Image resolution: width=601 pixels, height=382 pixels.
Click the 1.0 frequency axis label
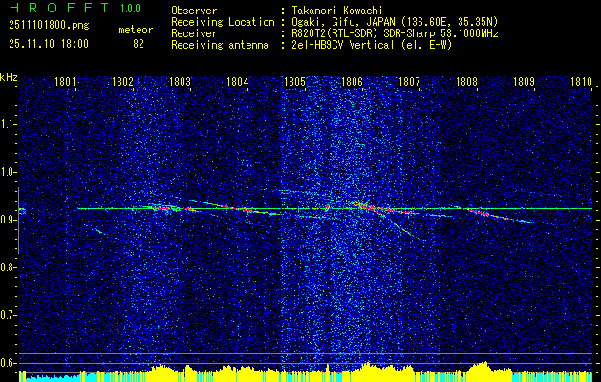pyautogui.click(x=8, y=173)
